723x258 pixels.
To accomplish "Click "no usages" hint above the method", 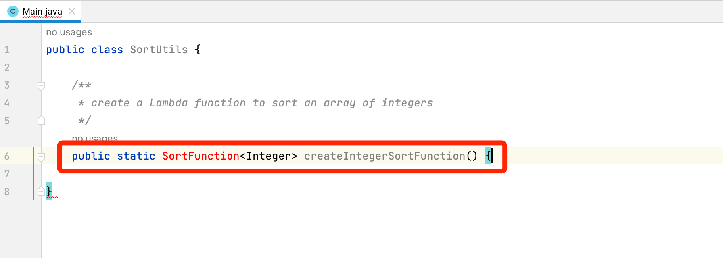I will pyautogui.click(x=95, y=138).
